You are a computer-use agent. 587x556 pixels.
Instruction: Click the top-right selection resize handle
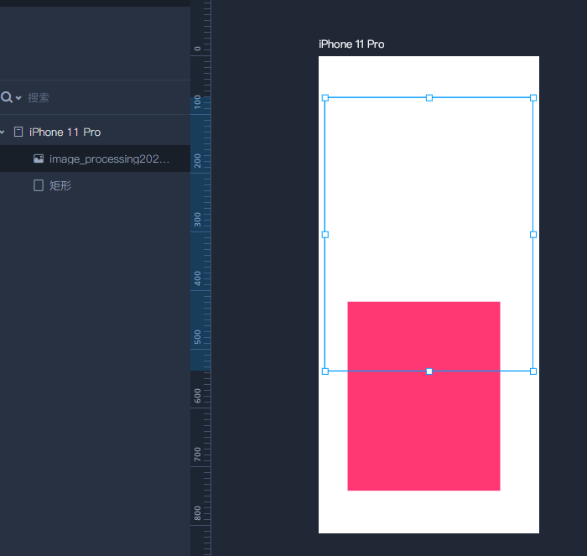tap(533, 98)
